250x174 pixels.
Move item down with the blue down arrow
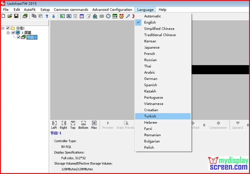tap(53, 16)
